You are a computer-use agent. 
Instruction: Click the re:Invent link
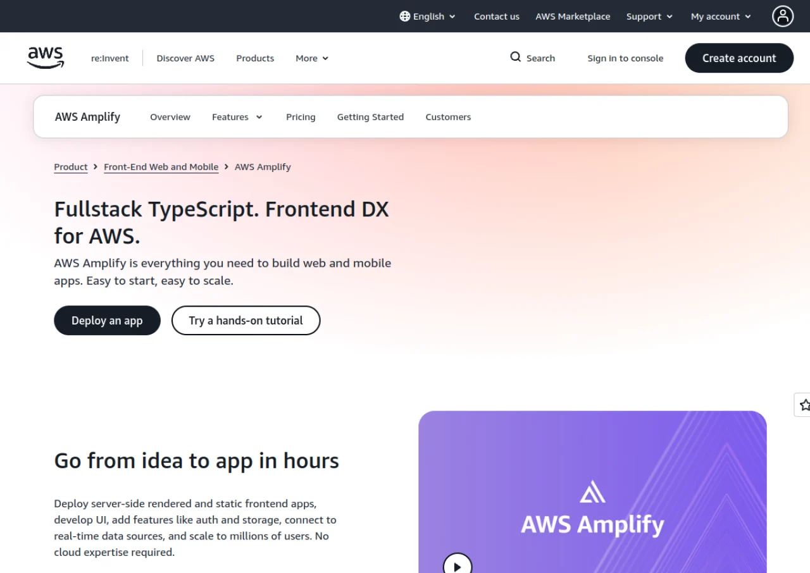pos(110,58)
